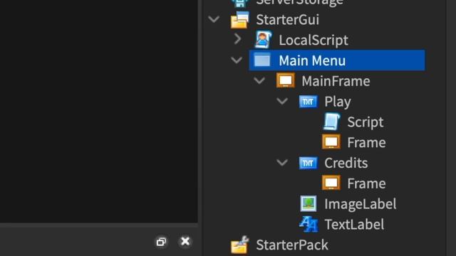Select the Main Menu label
Viewport: 456px width, 256px height.
[x=312, y=60]
